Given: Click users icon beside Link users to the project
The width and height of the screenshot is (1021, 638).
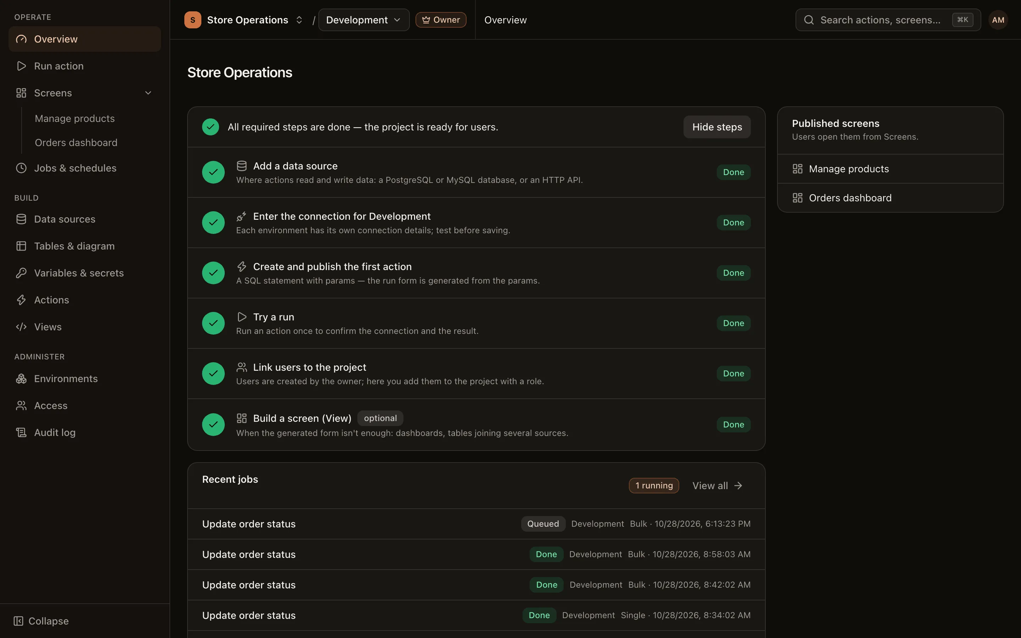Looking at the screenshot, I should pyautogui.click(x=241, y=368).
